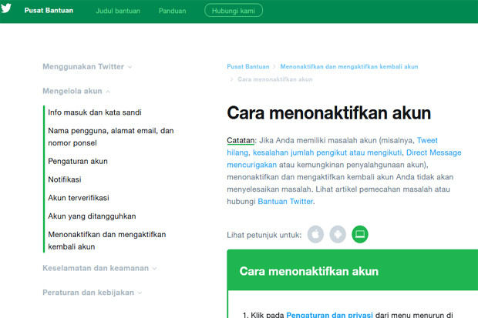Open Pengaturan dan privasi link
The image size is (478, 318).
coord(329,315)
